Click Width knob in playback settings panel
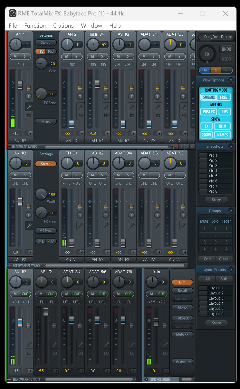Viewport: 240px width, 389px height. click(41, 194)
